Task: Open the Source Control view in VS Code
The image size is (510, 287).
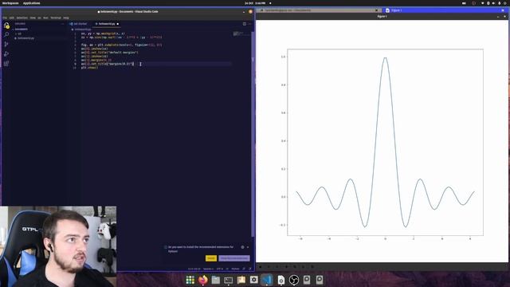Action: click(6, 45)
